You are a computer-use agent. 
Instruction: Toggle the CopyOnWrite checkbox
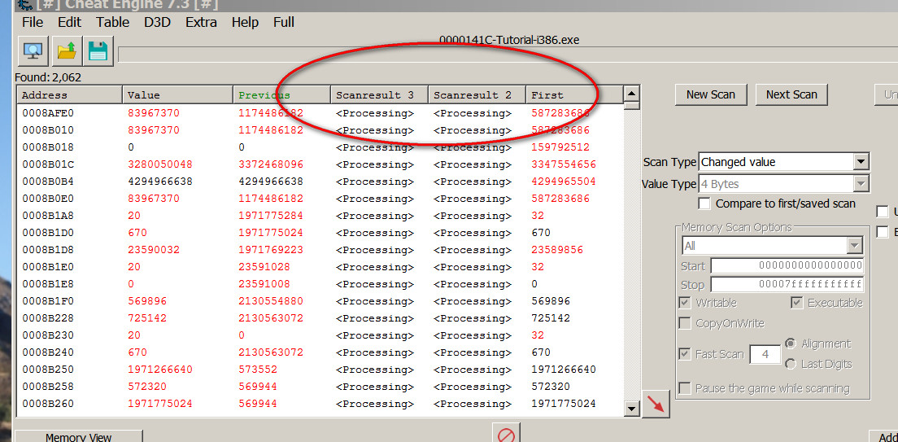[686, 323]
